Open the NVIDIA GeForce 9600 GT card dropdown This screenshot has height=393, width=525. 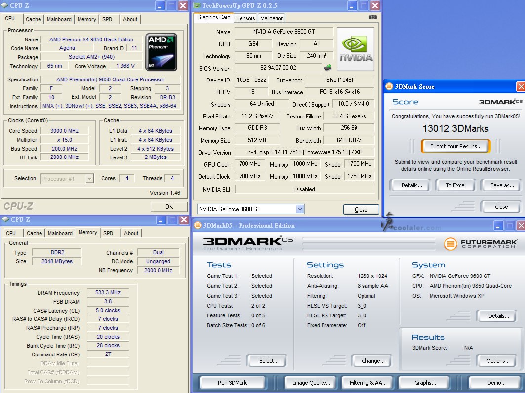tap(300, 209)
